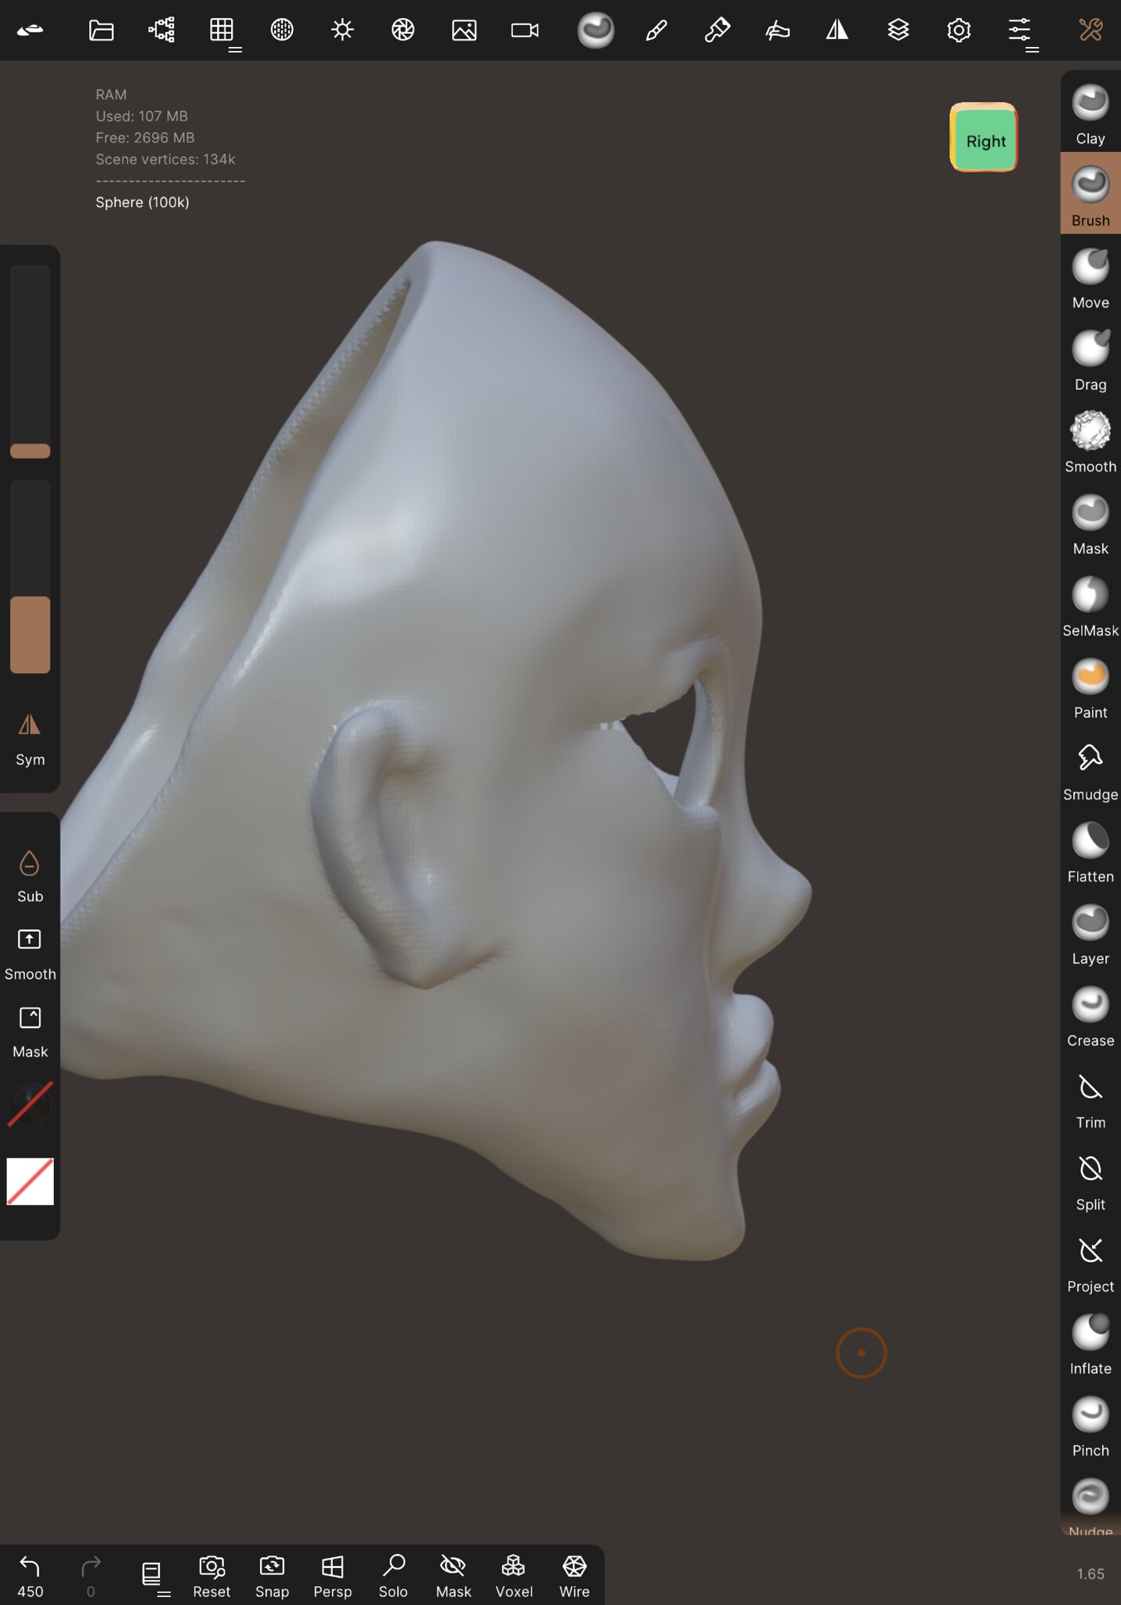The width and height of the screenshot is (1121, 1605).
Task: Select the Flatten tool
Action: click(x=1090, y=851)
